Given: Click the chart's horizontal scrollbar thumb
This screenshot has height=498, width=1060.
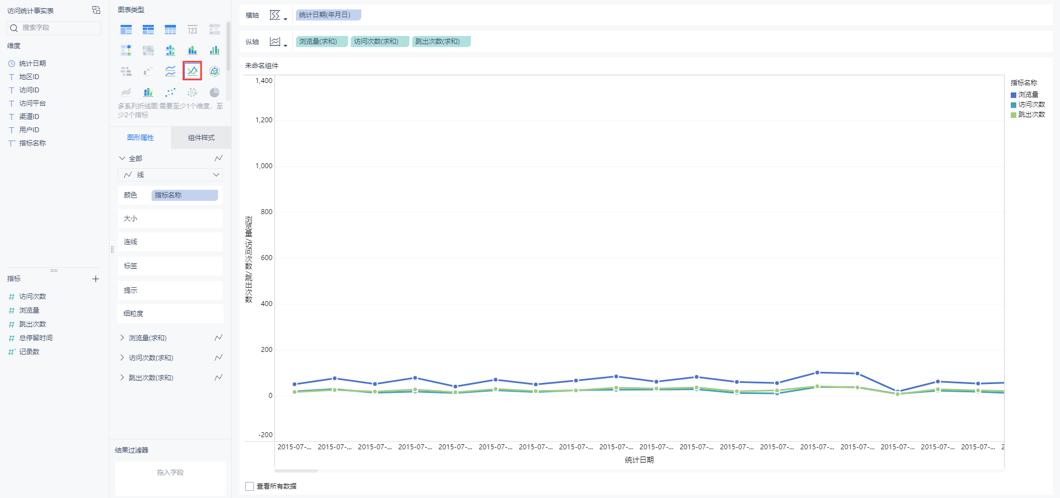Looking at the screenshot, I should [297, 471].
